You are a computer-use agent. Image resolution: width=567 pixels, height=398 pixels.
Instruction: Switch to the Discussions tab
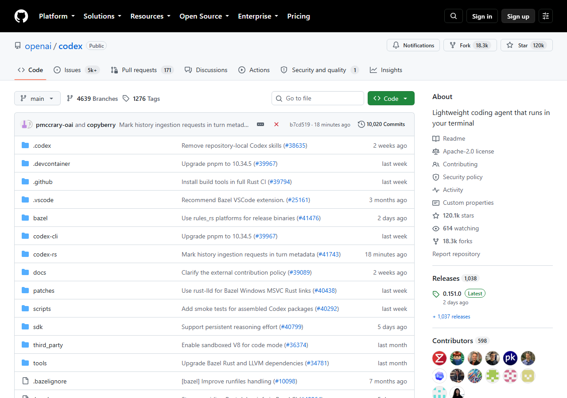pyautogui.click(x=206, y=70)
